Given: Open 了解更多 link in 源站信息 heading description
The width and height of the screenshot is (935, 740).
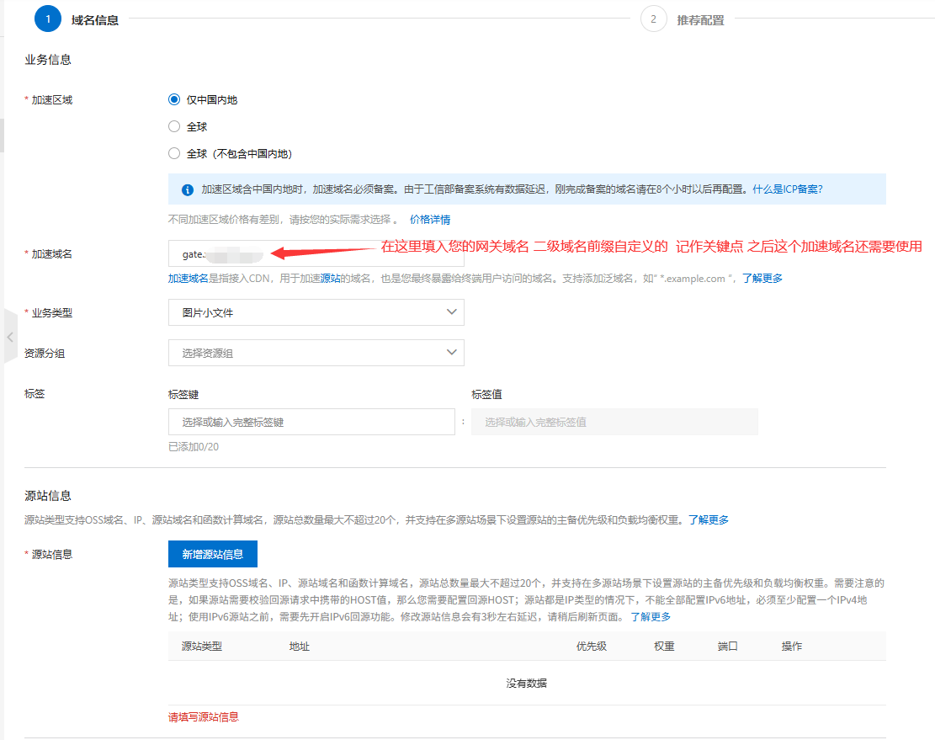Looking at the screenshot, I should (709, 519).
